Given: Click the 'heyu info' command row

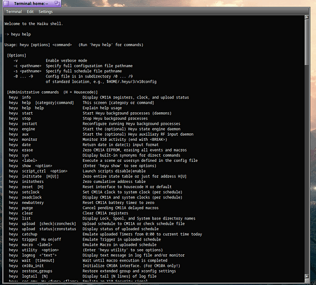Looking at the screenshot, I should [x=99, y=97].
